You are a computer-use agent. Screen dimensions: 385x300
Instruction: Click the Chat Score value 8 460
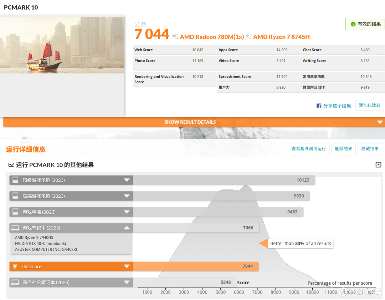tap(365, 50)
